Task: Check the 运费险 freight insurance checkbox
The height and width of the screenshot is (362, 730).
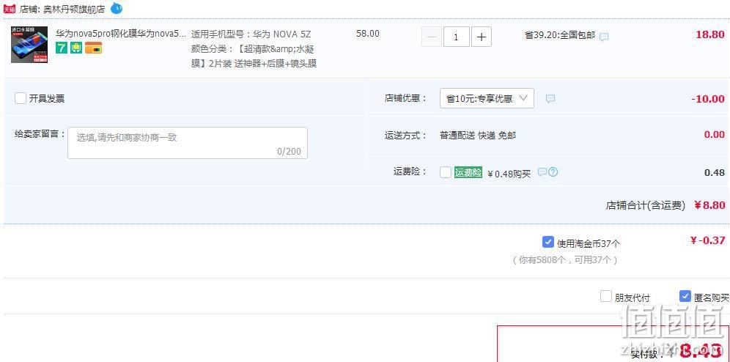Action: coord(446,172)
